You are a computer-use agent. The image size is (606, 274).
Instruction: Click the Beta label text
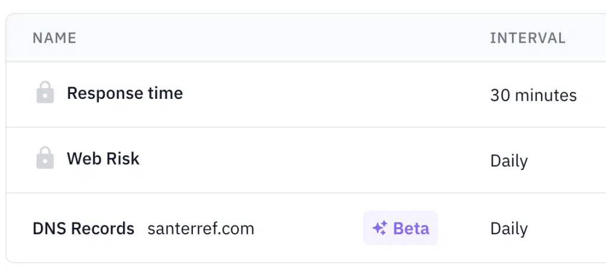point(411,228)
